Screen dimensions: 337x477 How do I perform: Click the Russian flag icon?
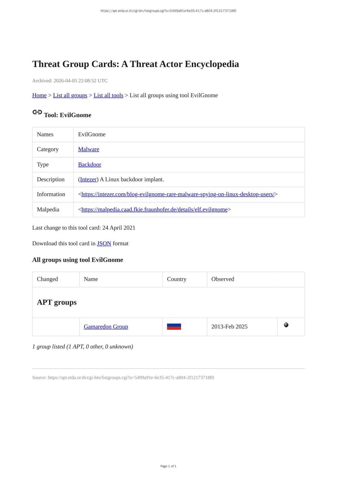click(174, 327)
